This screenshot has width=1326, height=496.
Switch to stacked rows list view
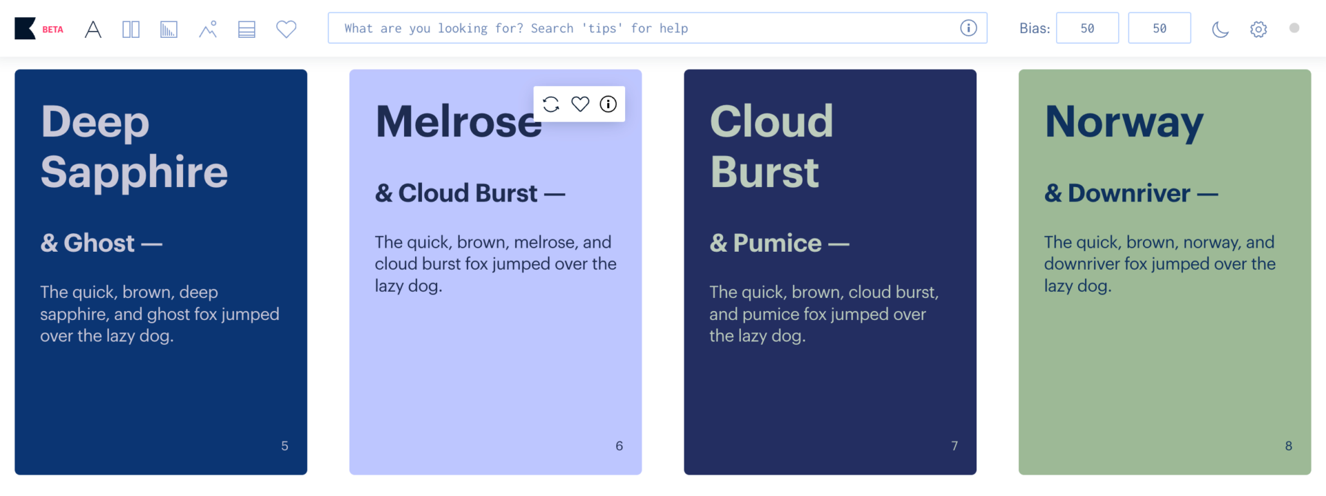[x=247, y=29]
